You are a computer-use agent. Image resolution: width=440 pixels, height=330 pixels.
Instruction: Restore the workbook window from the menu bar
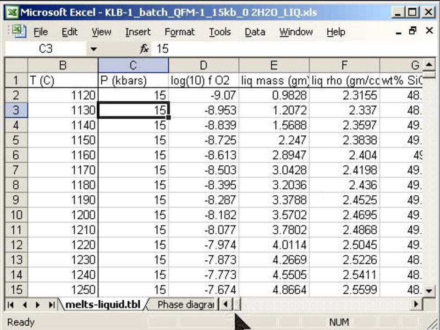[412, 31]
